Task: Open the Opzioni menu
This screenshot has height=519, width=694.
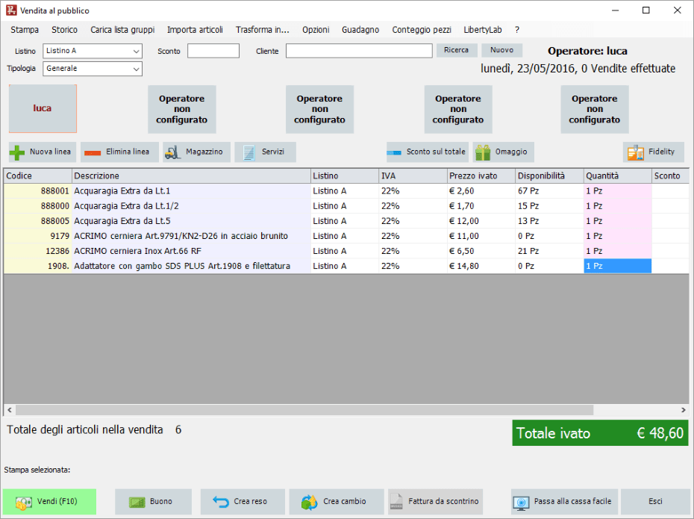Action: [316, 30]
